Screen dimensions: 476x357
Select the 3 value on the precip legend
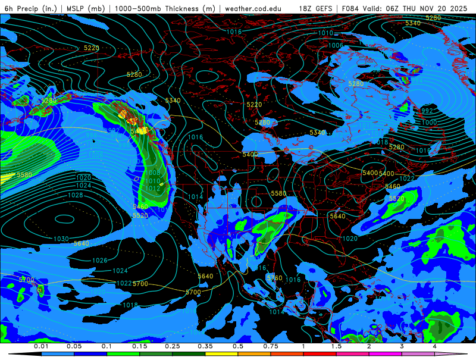(x=402, y=346)
